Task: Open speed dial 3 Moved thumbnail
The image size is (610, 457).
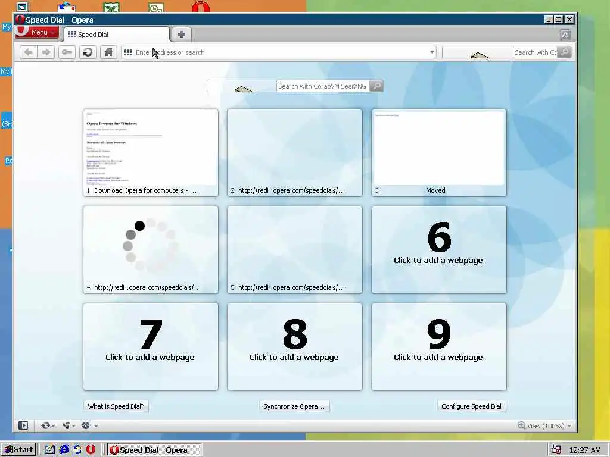Action: 439,153
